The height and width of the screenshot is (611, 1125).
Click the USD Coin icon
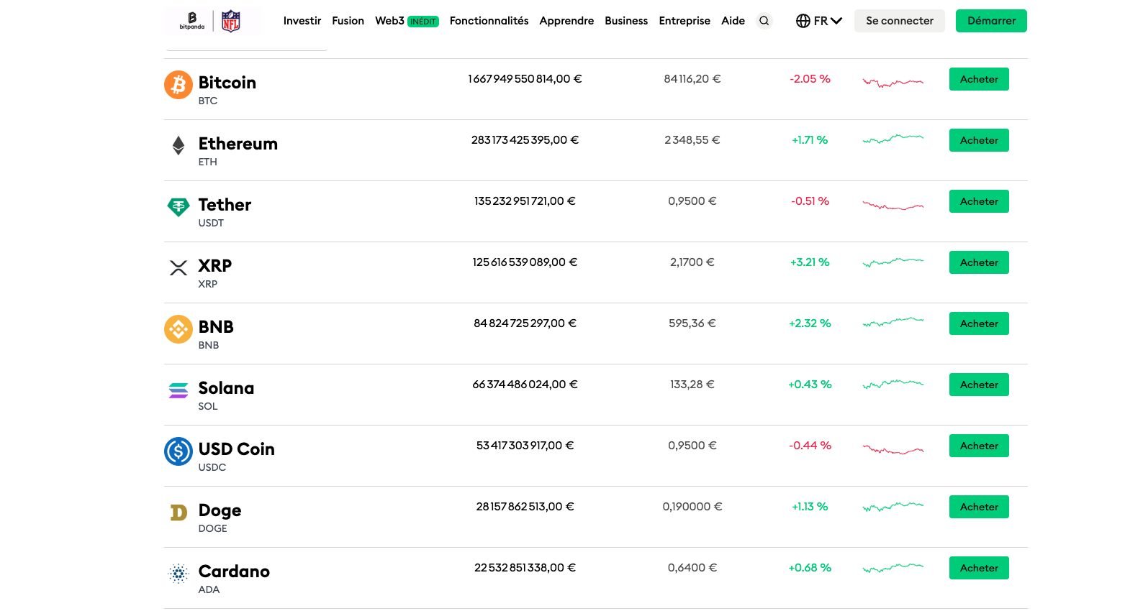(x=179, y=451)
